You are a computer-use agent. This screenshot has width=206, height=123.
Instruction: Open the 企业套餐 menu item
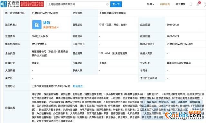[181, 4]
